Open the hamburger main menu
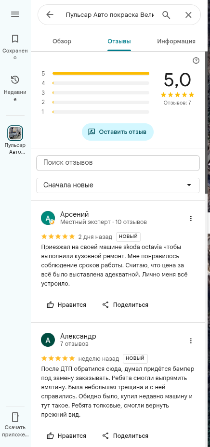 pyautogui.click(x=15, y=14)
